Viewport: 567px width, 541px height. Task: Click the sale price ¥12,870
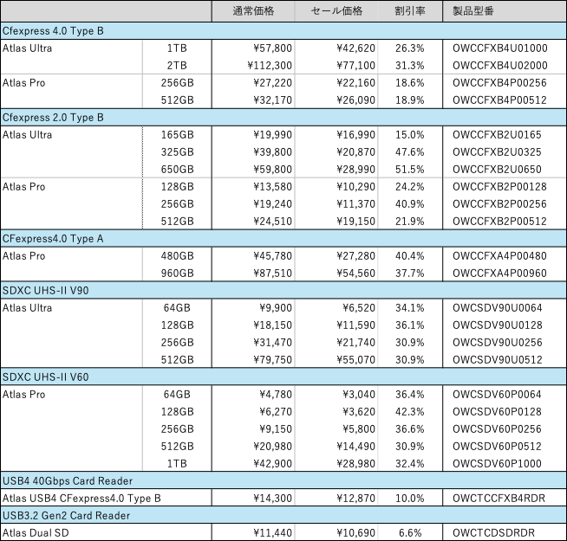(x=355, y=499)
